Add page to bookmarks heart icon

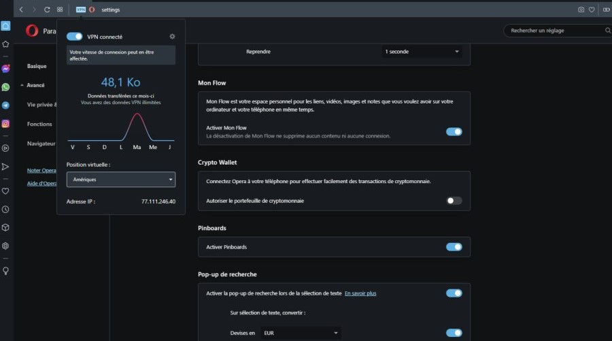coord(592,10)
